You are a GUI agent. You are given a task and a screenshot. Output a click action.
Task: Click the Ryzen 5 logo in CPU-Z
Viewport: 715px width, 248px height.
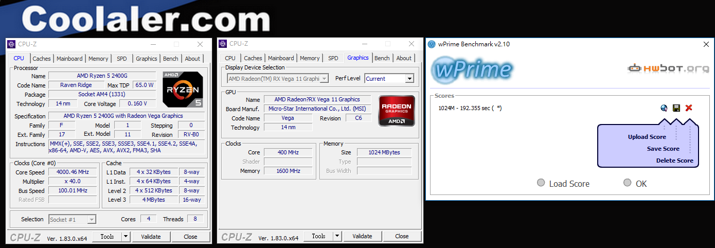click(x=183, y=90)
